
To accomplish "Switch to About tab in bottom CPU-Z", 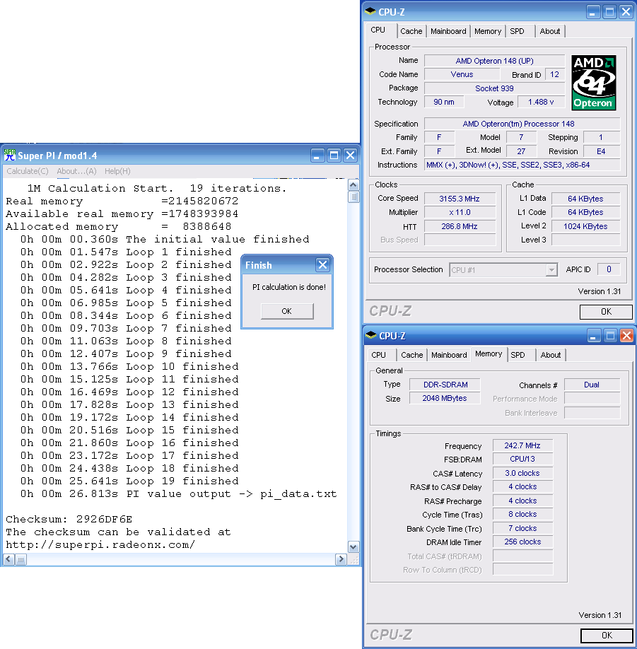I will pyautogui.click(x=551, y=355).
